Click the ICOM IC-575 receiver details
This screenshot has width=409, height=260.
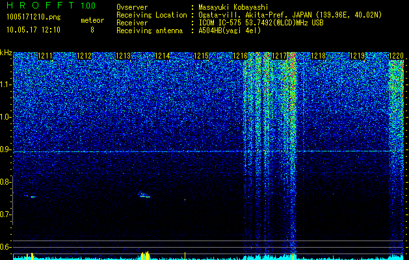click(261, 23)
